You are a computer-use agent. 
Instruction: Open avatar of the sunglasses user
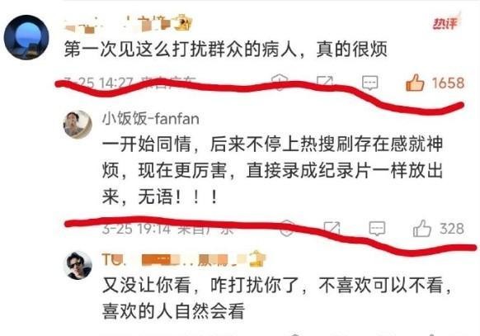tap(78, 265)
